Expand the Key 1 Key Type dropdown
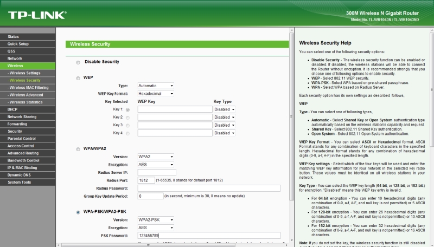434x247 pixels. [x=225, y=109]
